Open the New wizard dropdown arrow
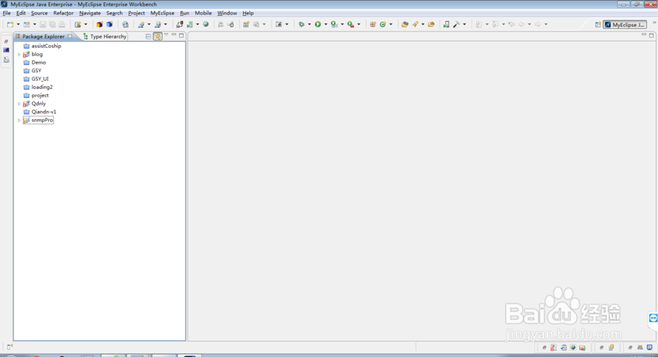The image size is (658, 357). [18, 24]
